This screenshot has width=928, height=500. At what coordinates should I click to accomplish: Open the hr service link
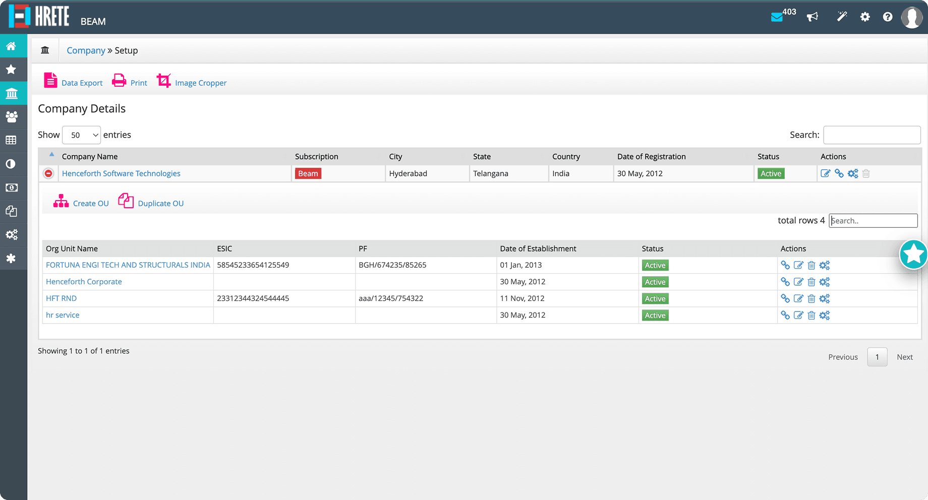coord(63,315)
